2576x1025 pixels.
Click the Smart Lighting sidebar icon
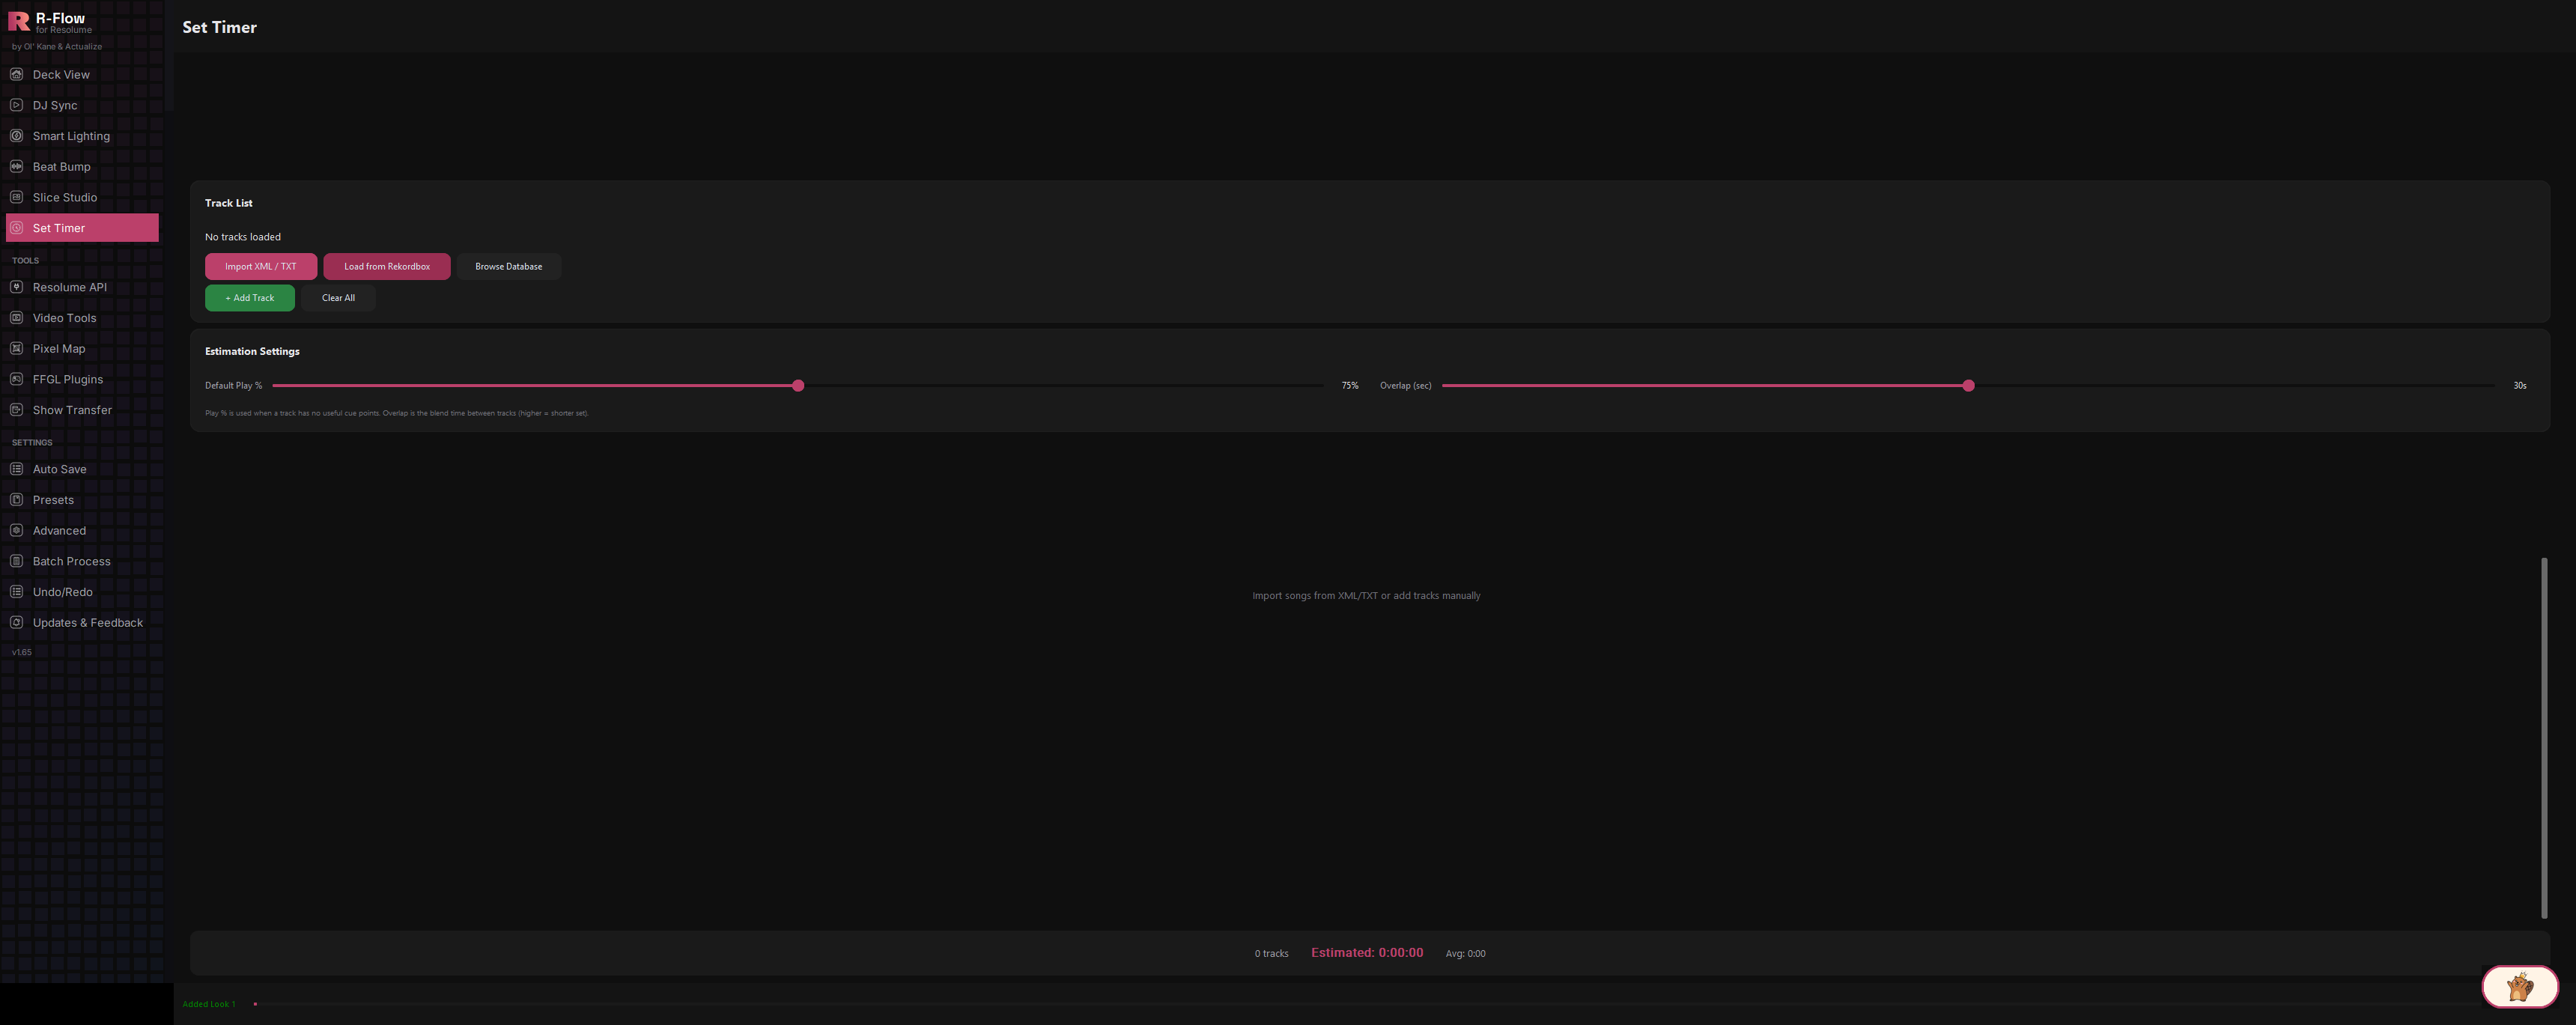(16, 136)
